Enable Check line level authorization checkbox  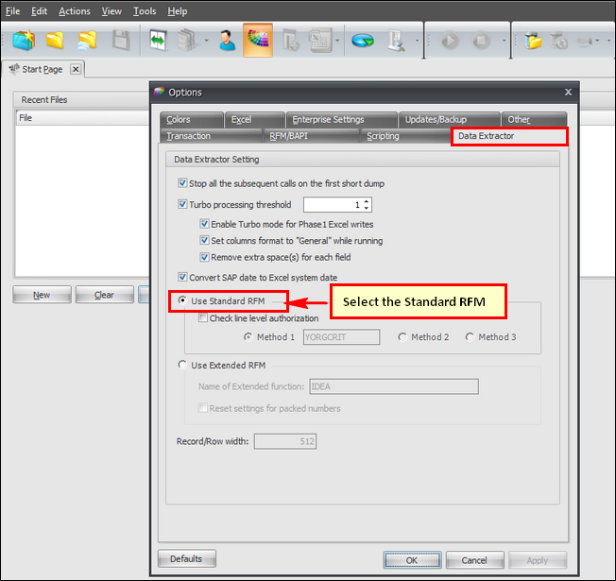point(203,318)
